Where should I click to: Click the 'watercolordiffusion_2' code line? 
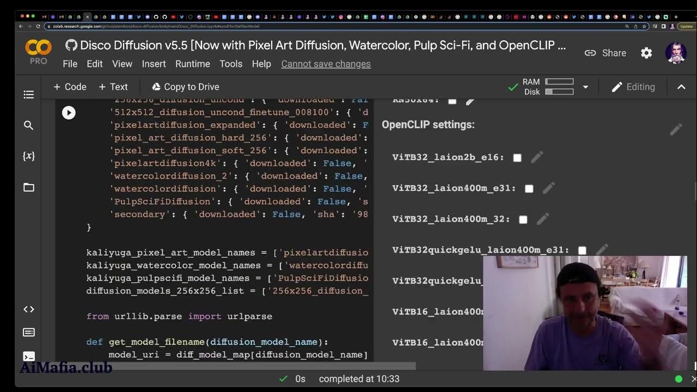[x=239, y=176]
